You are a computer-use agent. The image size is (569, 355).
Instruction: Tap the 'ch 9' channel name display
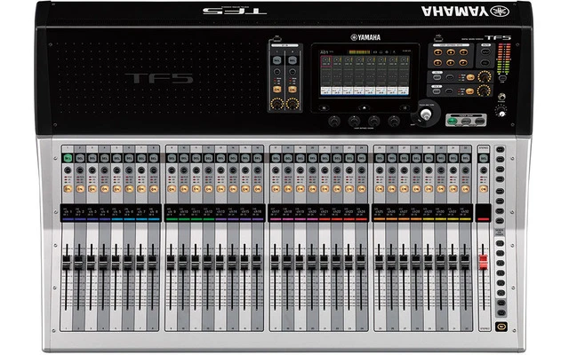(171, 213)
